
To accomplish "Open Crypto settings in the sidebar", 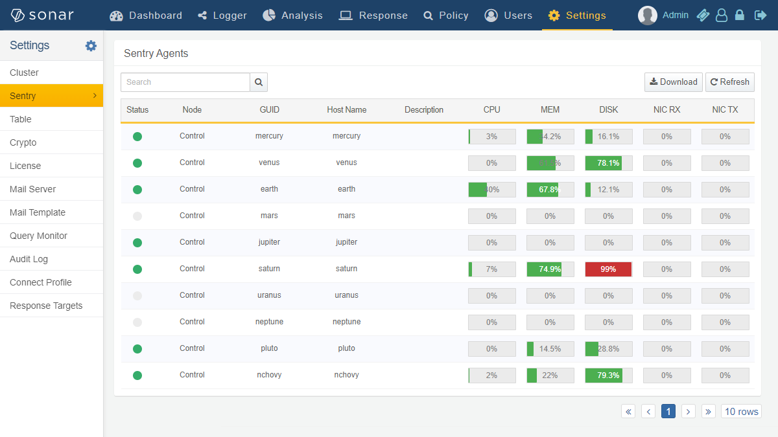I will (51, 142).
